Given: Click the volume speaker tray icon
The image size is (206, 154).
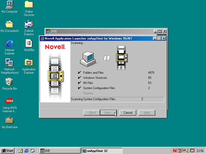Looking at the screenshot, I should tap(188, 151).
